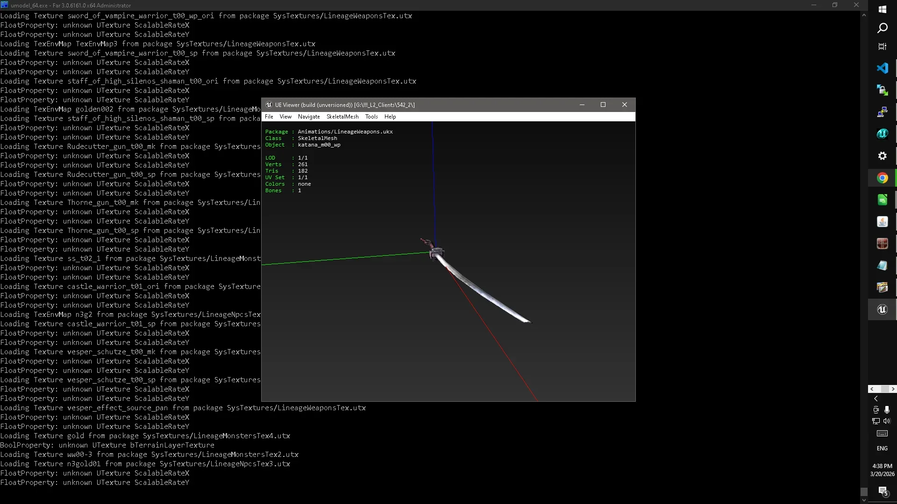Image resolution: width=897 pixels, height=504 pixels.
Task: Click the microphone tray icon
Action: (x=887, y=410)
